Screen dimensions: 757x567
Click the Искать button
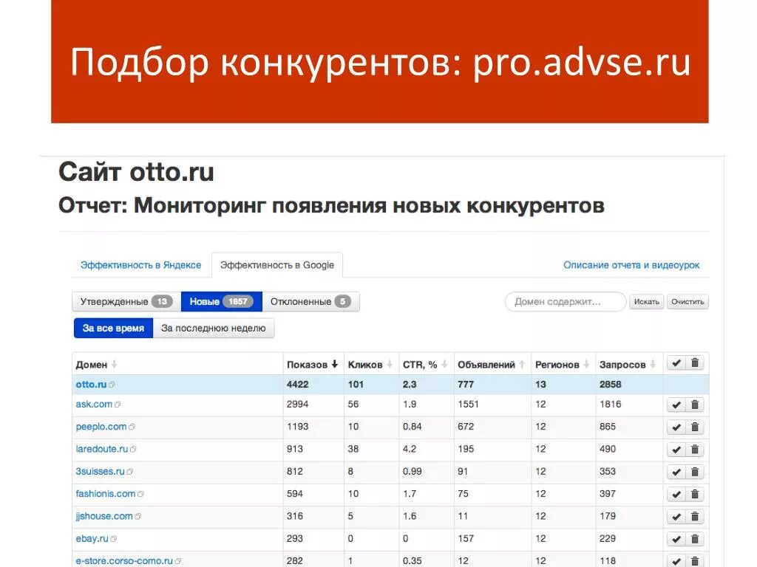[x=646, y=302]
